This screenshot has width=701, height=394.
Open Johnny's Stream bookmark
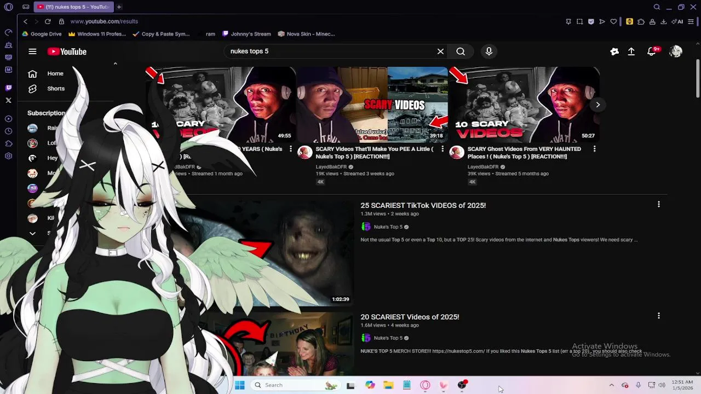pos(246,34)
